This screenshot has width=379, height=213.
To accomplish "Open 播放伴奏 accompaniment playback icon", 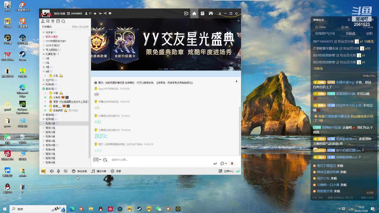I will tap(98, 171).
